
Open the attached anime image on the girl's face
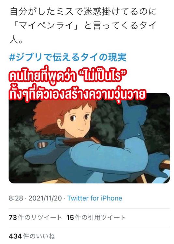(78, 123)
